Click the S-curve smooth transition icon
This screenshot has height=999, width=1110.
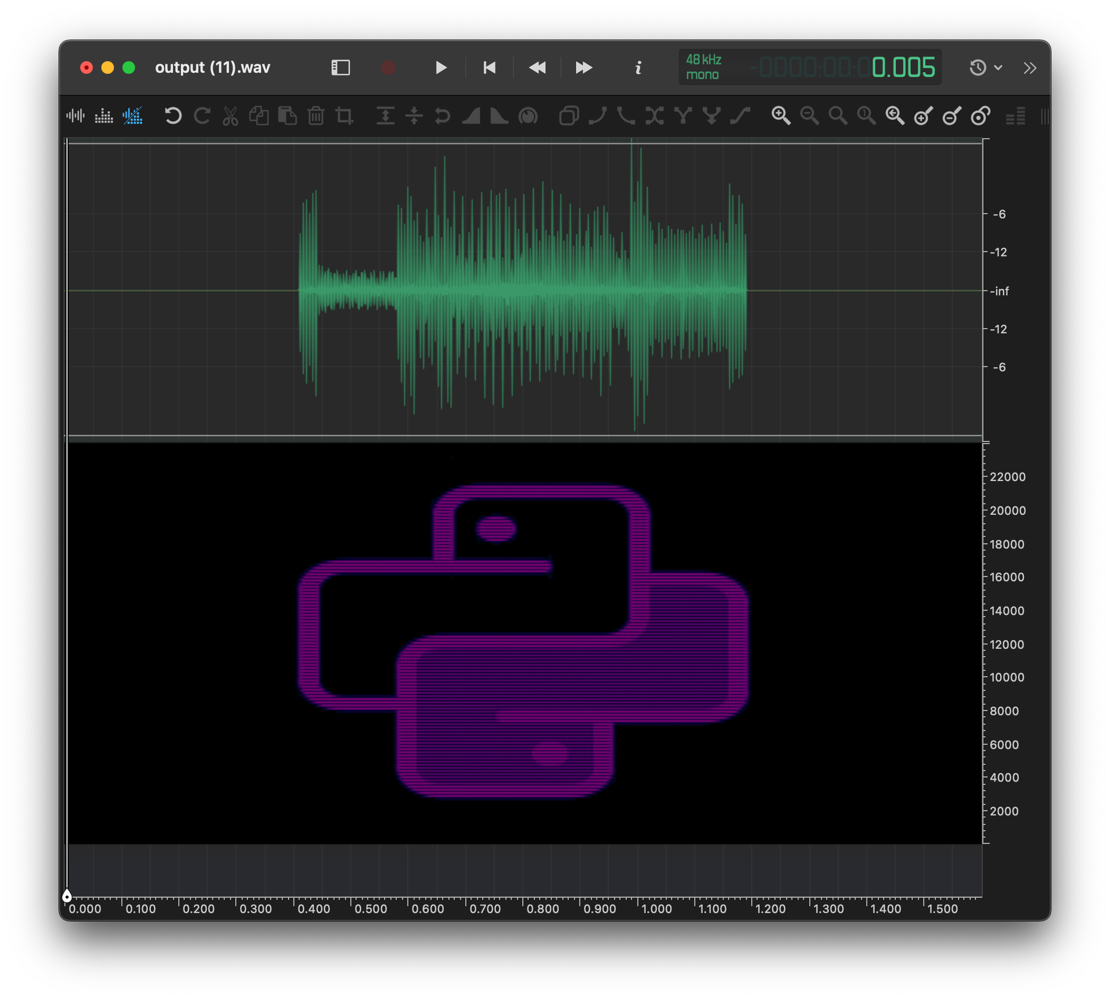[740, 116]
